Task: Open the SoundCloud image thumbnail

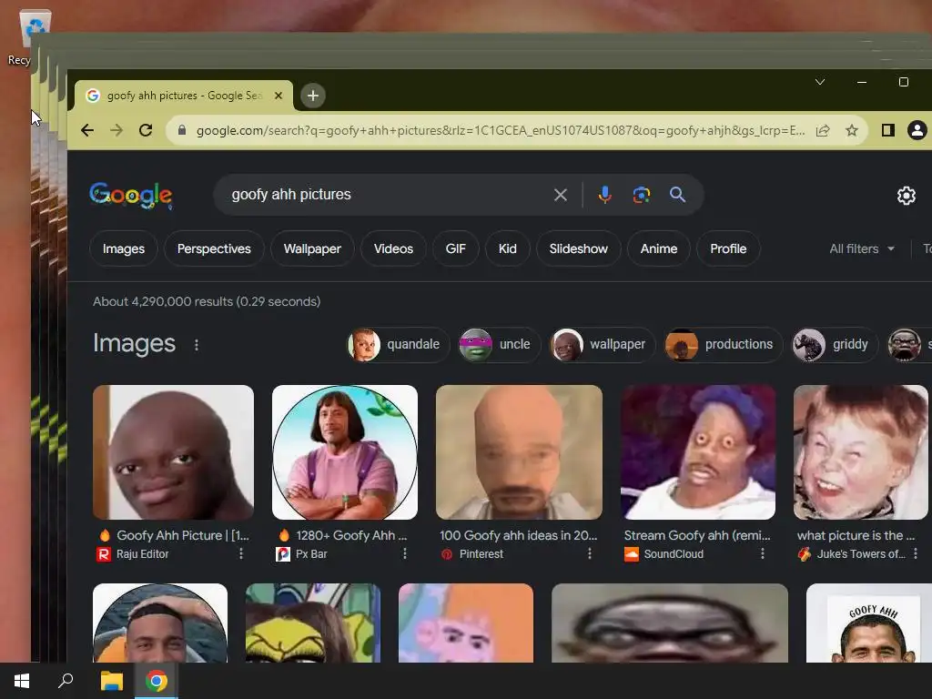Action: click(698, 452)
